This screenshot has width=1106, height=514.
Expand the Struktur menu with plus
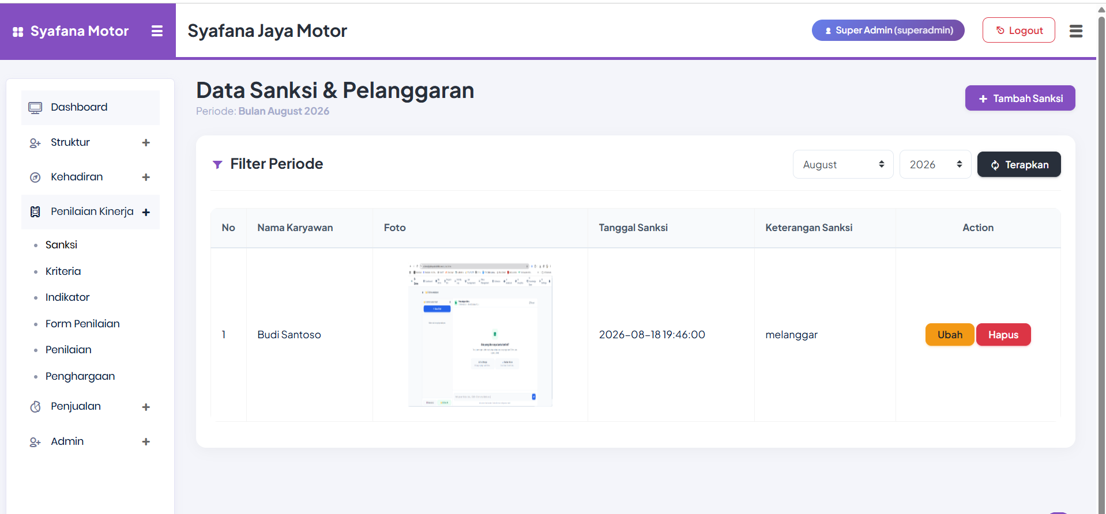[x=146, y=143]
